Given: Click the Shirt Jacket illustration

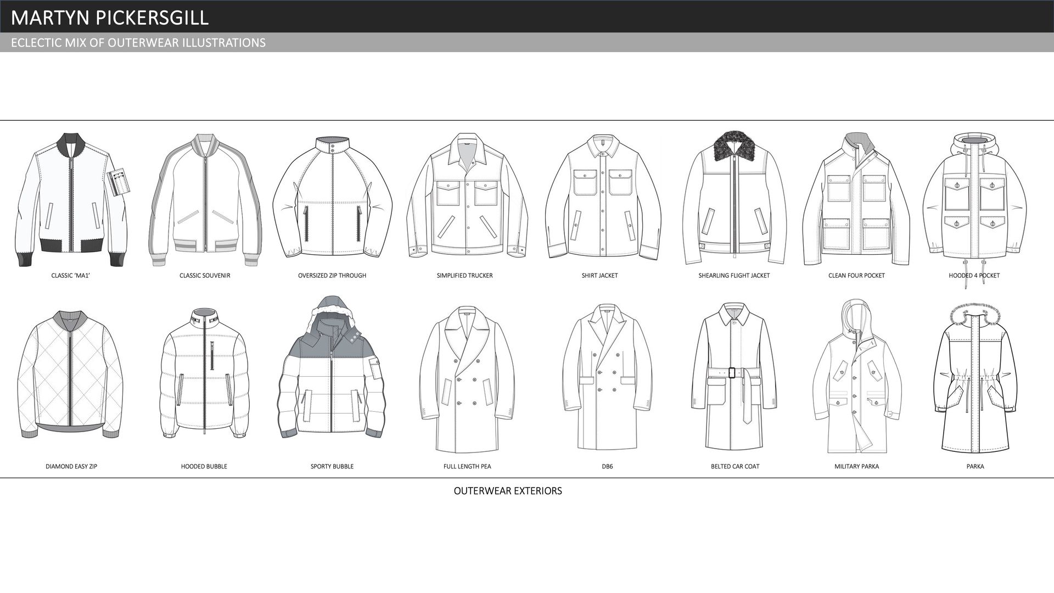Looking at the screenshot, I should 602,198.
